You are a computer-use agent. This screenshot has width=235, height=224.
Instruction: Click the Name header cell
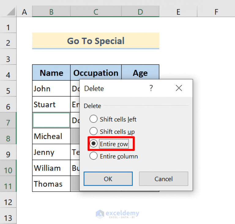click(51, 73)
